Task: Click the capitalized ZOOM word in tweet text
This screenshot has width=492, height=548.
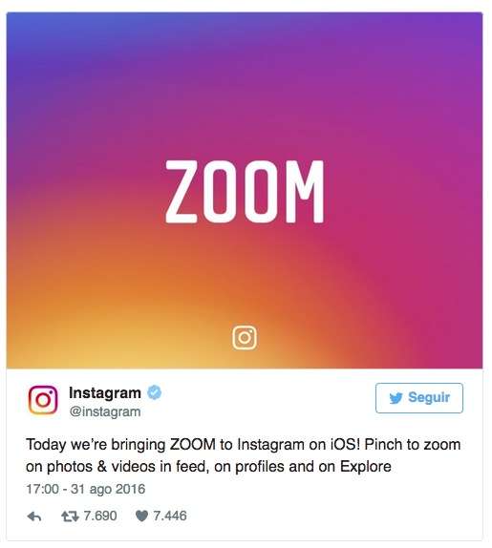Action: 193,445
